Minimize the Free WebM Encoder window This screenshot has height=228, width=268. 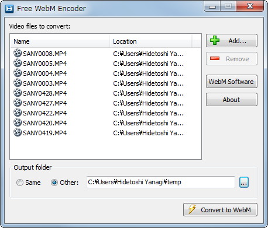click(212, 6)
